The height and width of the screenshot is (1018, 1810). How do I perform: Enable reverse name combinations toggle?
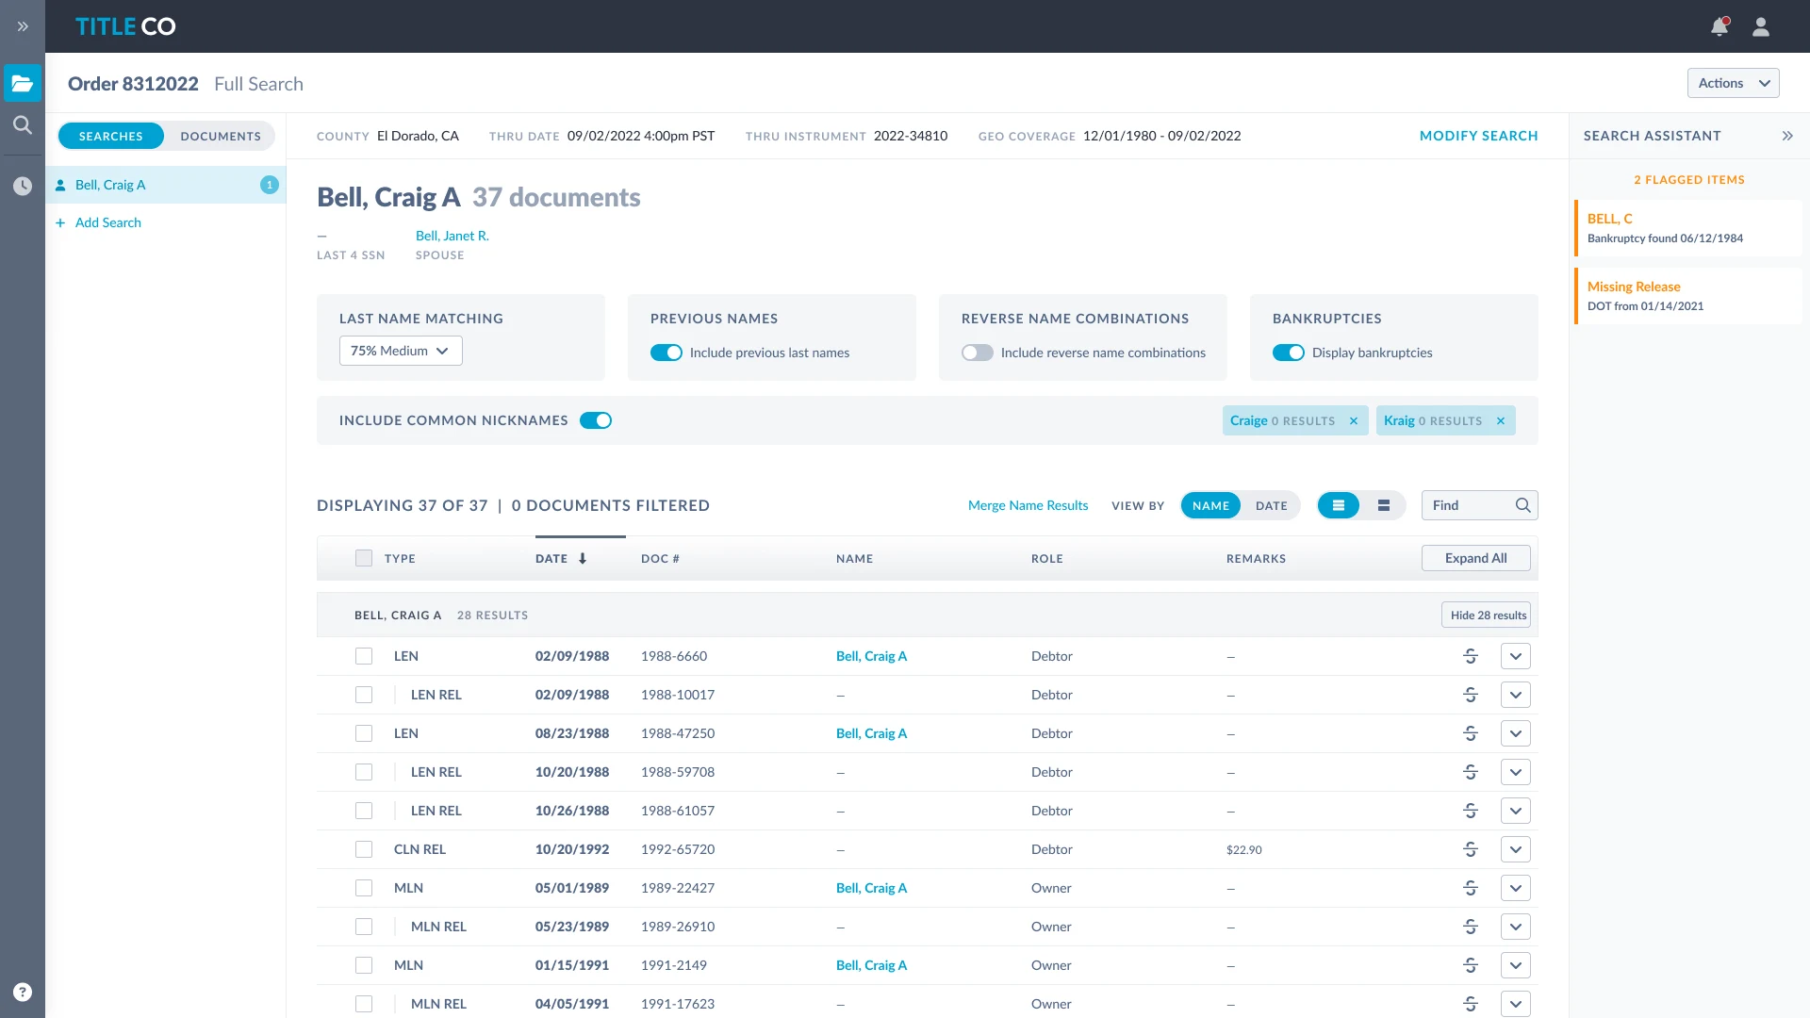click(x=978, y=353)
